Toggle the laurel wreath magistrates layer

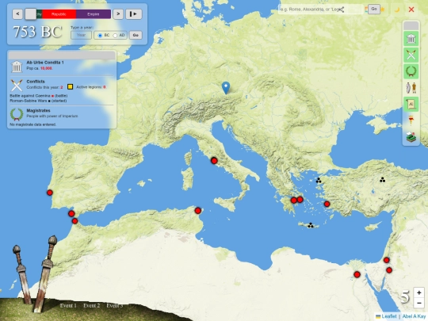411,71
